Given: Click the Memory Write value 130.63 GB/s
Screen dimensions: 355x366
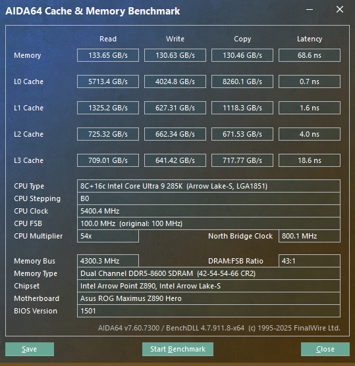Looking at the screenshot, I should click(175, 55).
